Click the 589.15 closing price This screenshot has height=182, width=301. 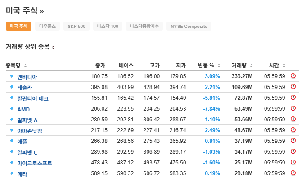(x=99, y=173)
